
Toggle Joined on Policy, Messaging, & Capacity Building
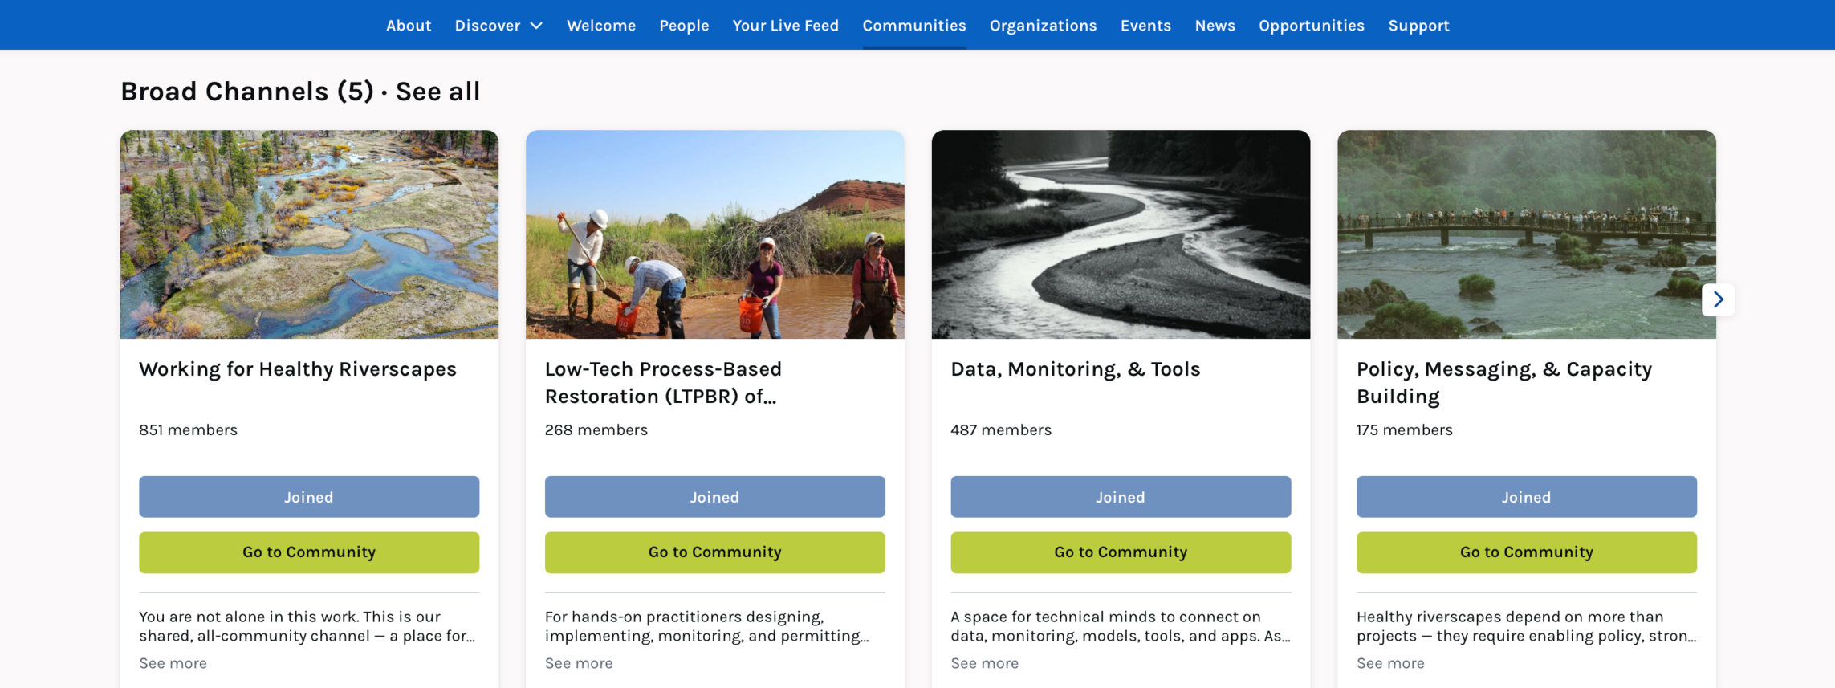[1526, 497]
